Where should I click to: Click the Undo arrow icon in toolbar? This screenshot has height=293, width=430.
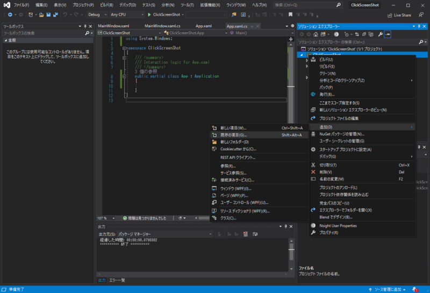pyautogui.click(x=64, y=14)
